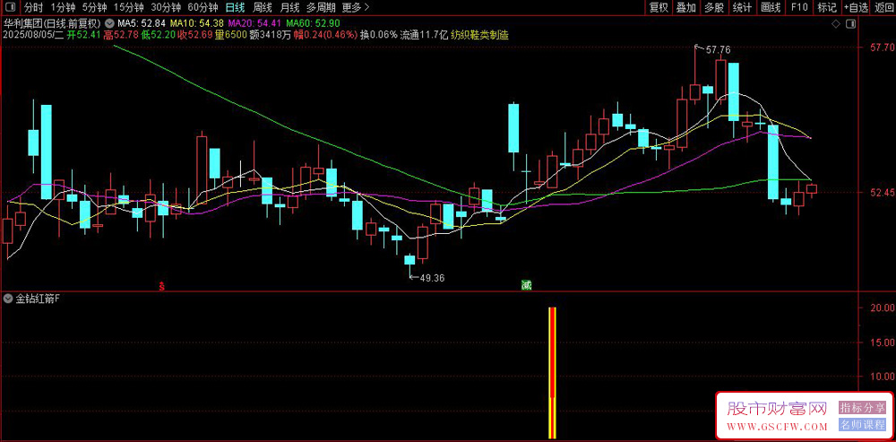Screen dimensions: 896x442
Task: Click the 标记 mark button
Action: [826, 7]
